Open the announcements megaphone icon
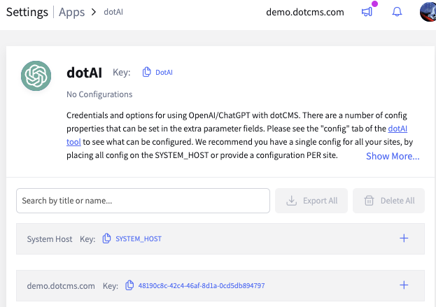The height and width of the screenshot is (307, 436). [x=367, y=12]
